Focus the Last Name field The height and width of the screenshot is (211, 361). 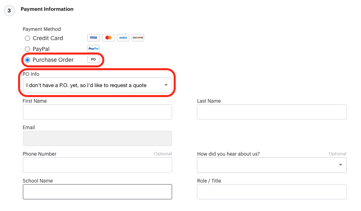[272, 112]
